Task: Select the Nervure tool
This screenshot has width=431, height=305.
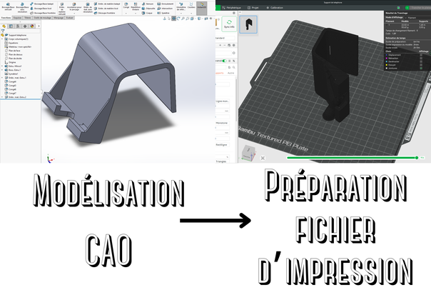Action: coord(148,4)
